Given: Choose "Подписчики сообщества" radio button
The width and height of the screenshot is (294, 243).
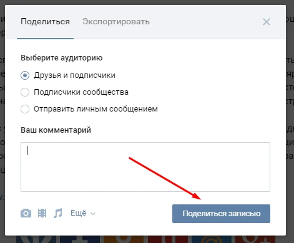Looking at the screenshot, I should click(25, 92).
